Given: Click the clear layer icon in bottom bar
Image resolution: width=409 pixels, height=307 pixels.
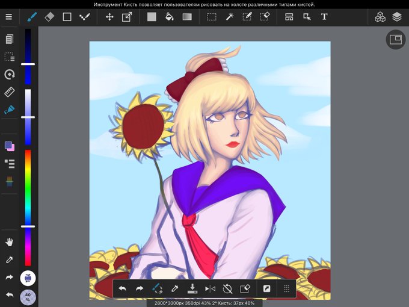Looking at the screenshot, I should (x=245, y=289).
